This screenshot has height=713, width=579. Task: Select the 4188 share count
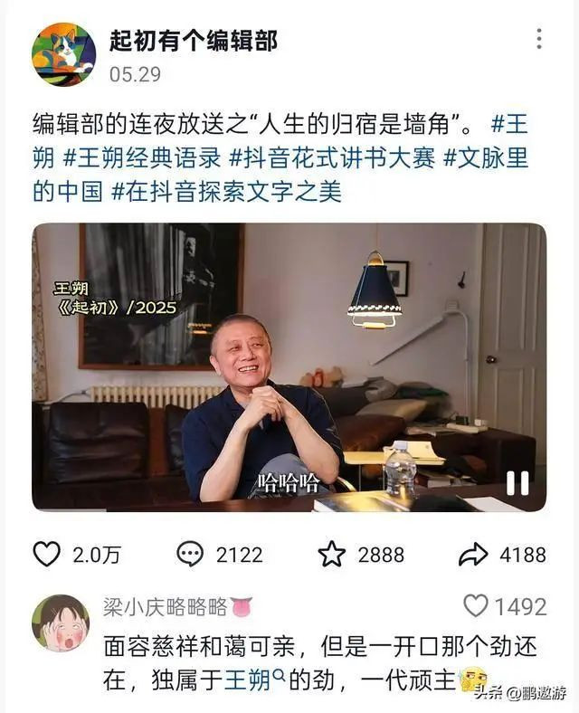[523, 555]
